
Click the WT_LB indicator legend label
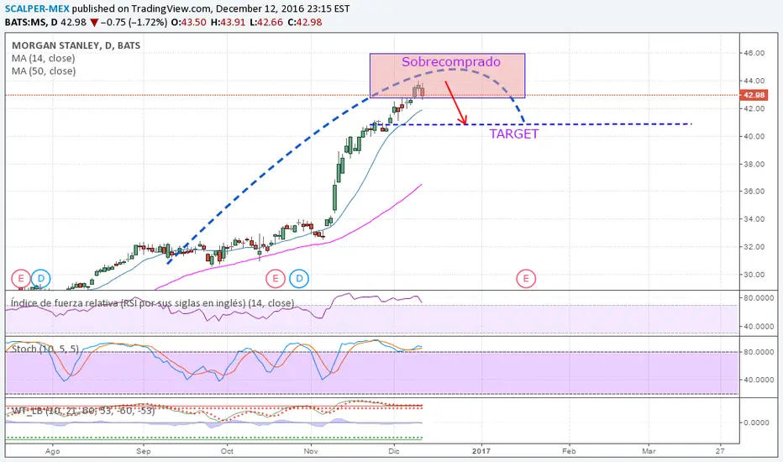point(83,411)
